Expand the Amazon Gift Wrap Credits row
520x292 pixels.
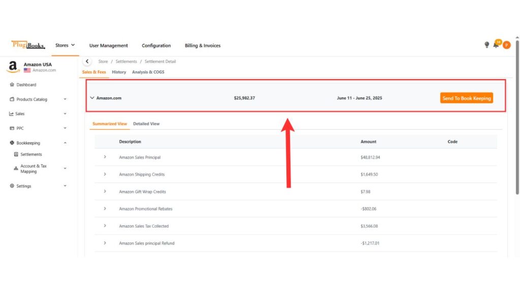(105, 191)
